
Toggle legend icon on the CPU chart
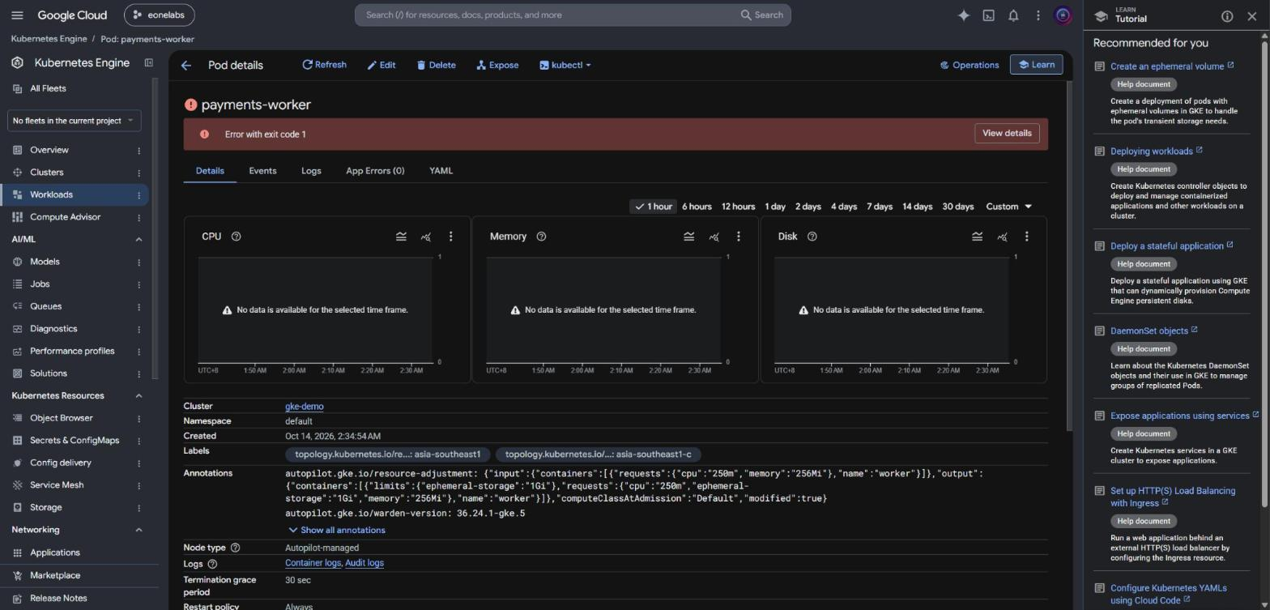tap(401, 237)
